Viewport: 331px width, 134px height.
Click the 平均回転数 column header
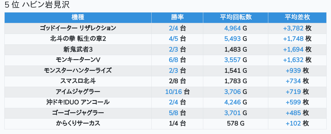(x=235, y=17)
